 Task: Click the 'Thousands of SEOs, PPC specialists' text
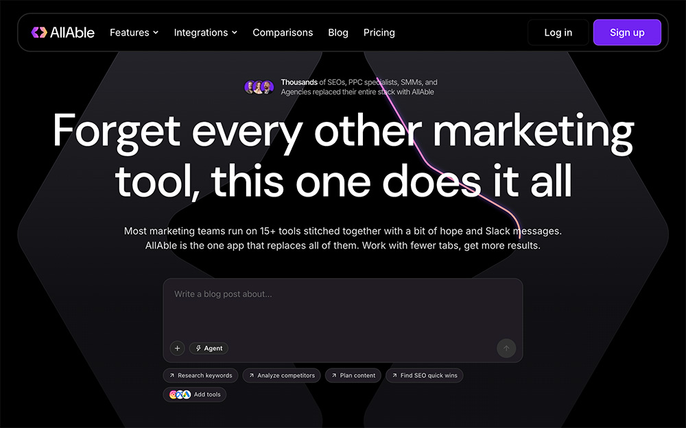point(359,87)
